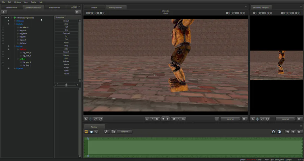Image resolution: width=304 pixels, height=161 pixels.
Task: Switch to the Console tab
Action: click(94, 7)
